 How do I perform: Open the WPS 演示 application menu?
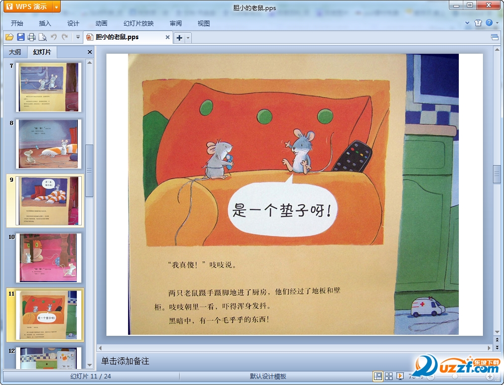pyautogui.click(x=28, y=7)
